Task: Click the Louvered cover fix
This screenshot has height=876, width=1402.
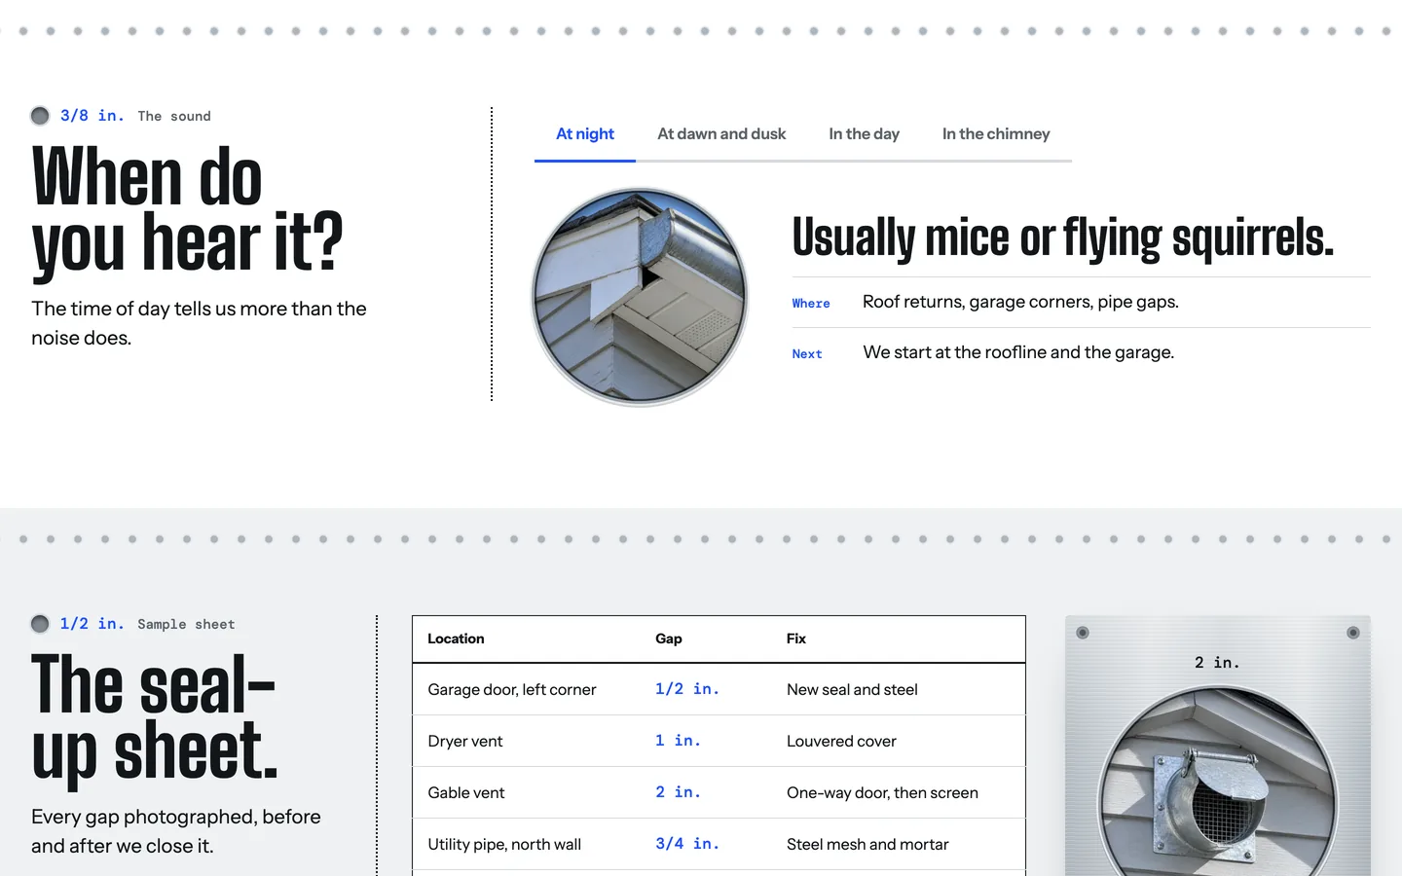Action: point(841,741)
